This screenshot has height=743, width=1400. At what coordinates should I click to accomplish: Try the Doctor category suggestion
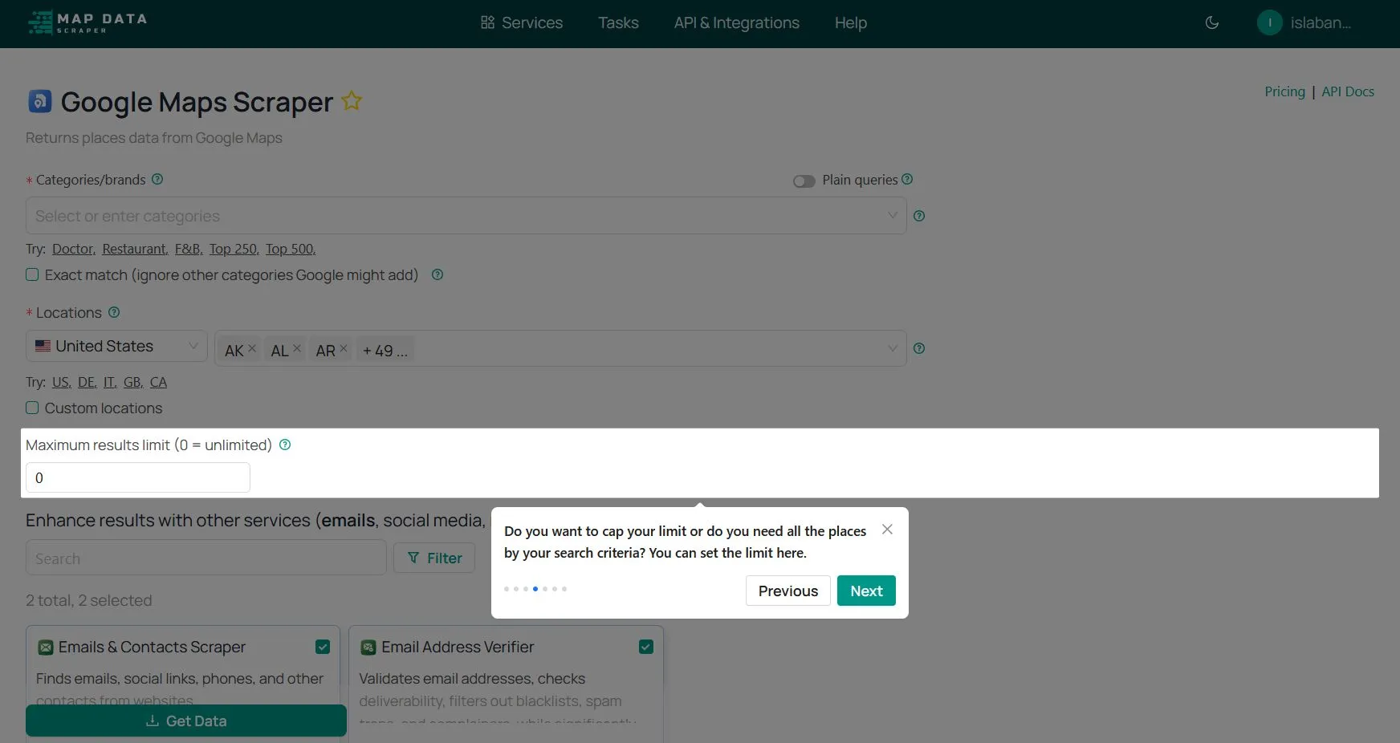click(x=74, y=249)
